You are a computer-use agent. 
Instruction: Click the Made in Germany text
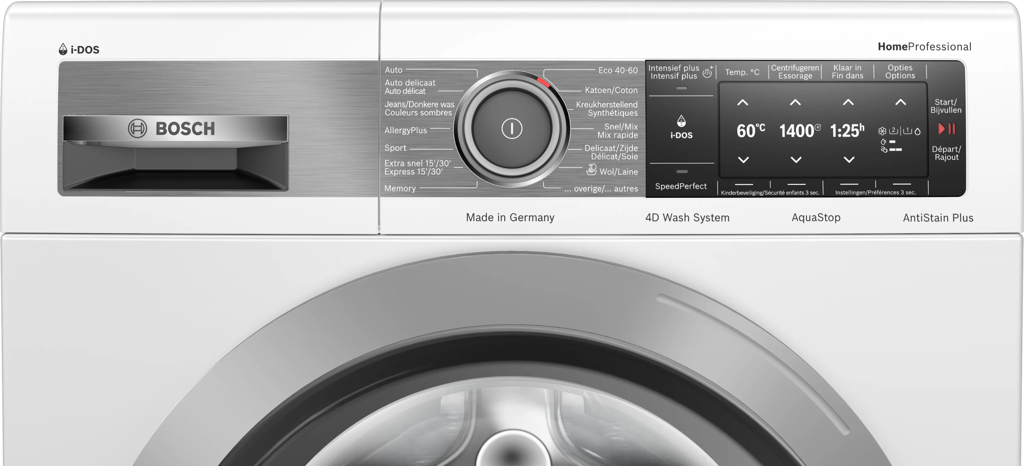coord(510,218)
